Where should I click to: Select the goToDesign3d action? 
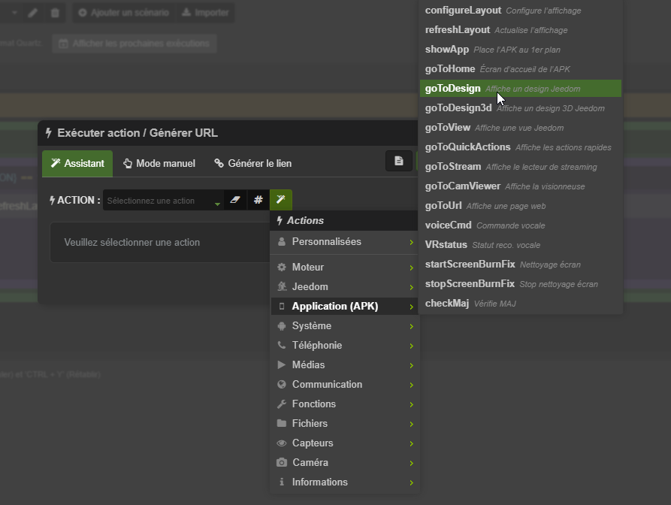[x=521, y=108]
